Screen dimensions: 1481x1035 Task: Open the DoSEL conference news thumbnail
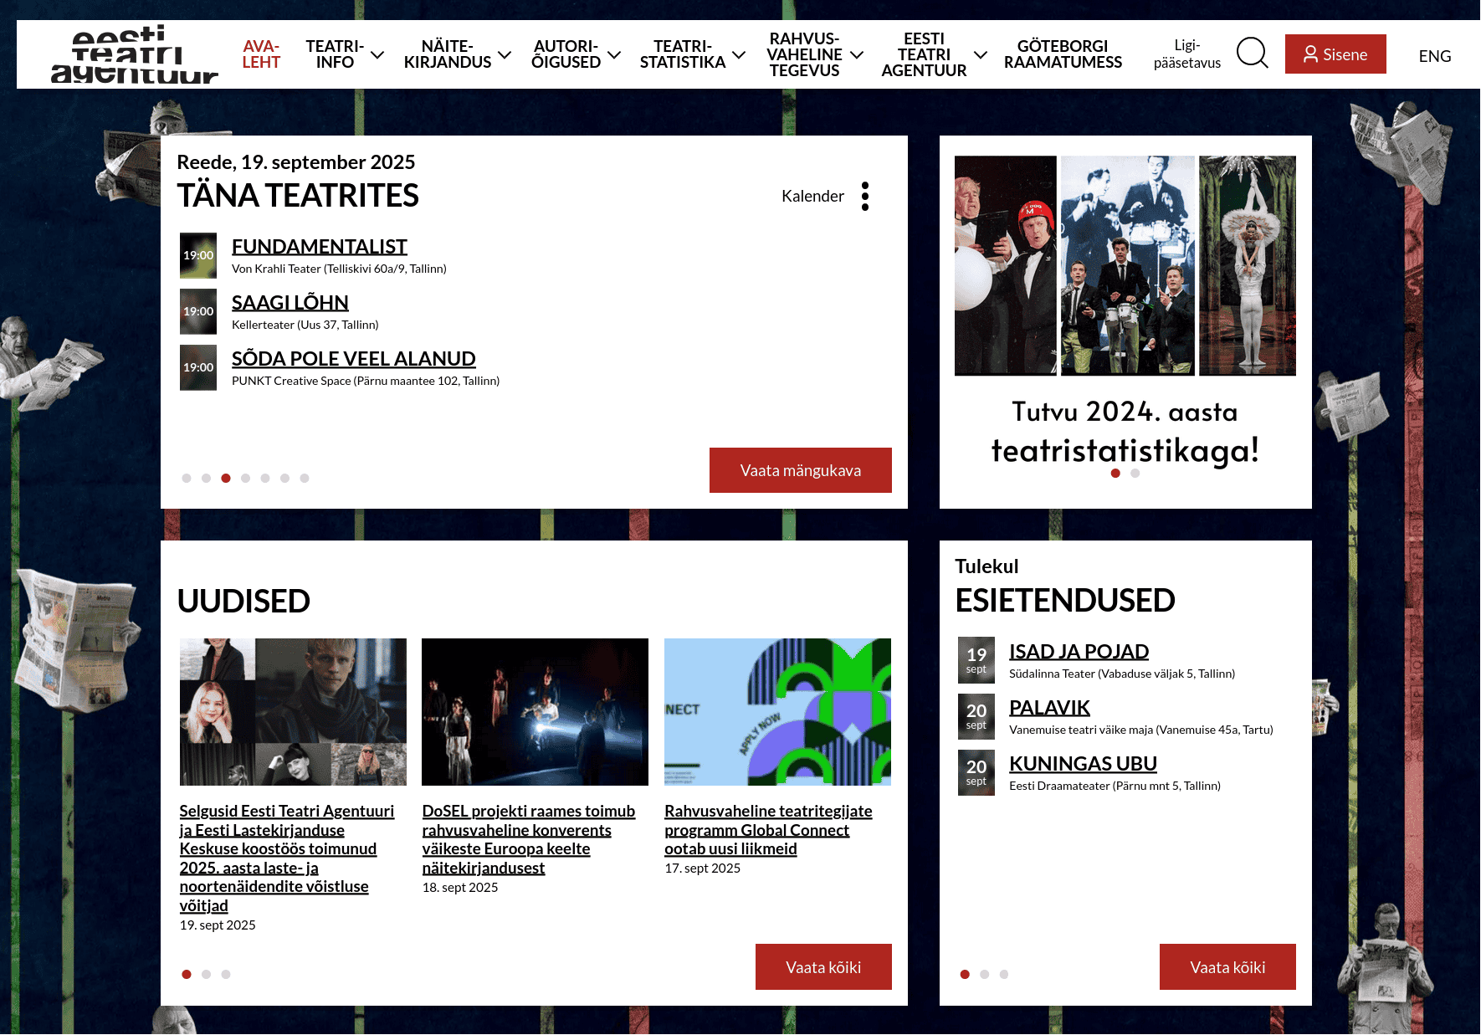pos(535,712)
